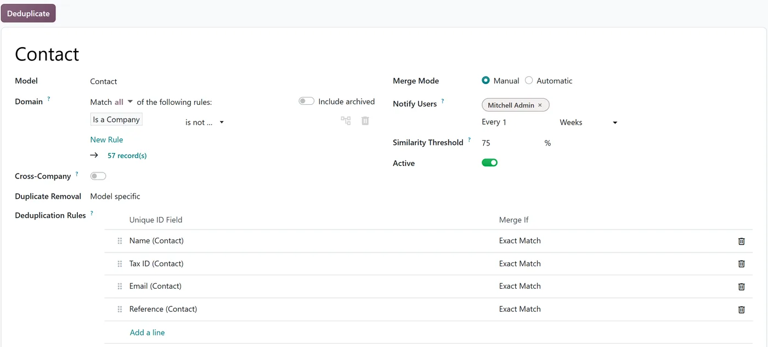Select Manual merge mode
This screenshot has width=768, height=347.
coord(485,80)
